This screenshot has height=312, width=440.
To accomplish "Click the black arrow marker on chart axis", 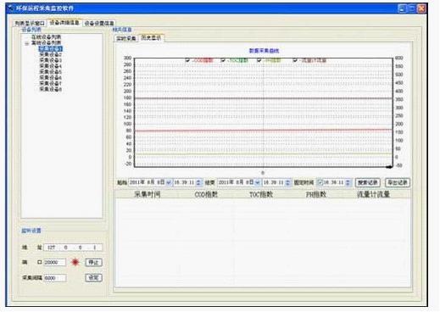I will [x=389, y=167].
